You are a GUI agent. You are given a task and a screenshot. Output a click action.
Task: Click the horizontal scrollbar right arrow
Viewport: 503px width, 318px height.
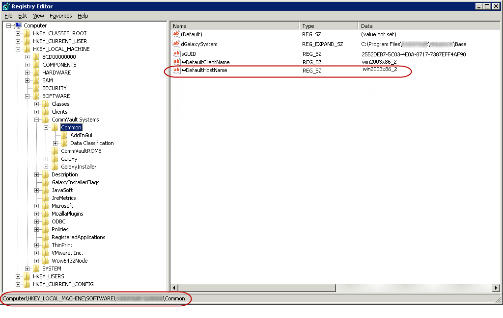point(496,288)
